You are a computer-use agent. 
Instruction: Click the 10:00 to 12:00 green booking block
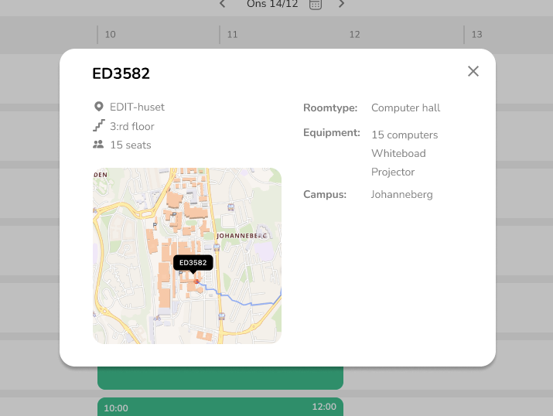tap(220, 407)
